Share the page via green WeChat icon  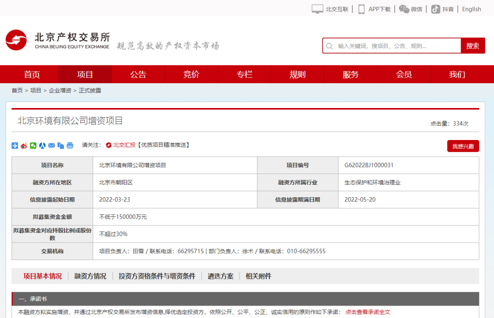click(33, 146)
